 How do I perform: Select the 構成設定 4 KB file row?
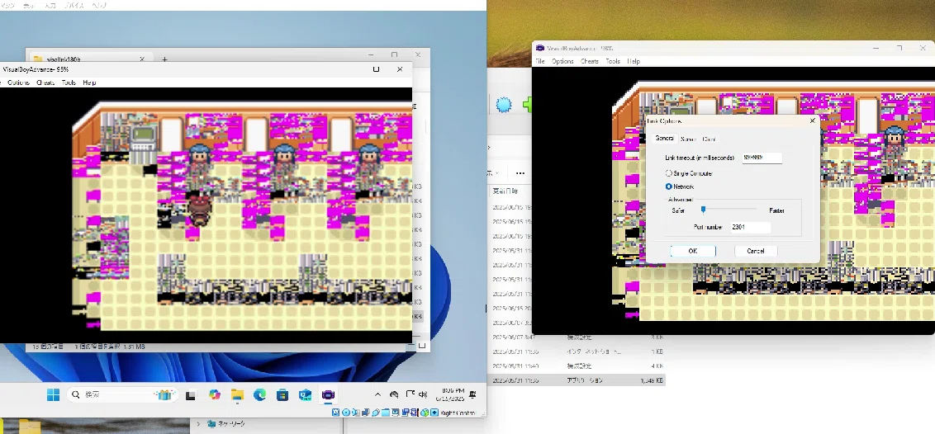(576, 366)
